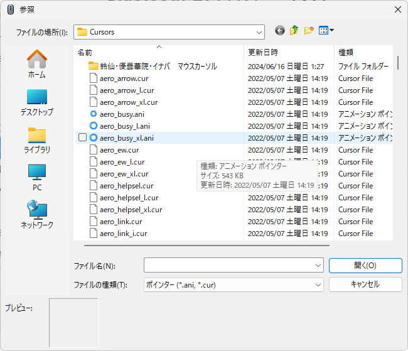Screen dimensions: 408x351
Task: Click the aero_ew_l.cur file icon
Action: coord(94,162)
